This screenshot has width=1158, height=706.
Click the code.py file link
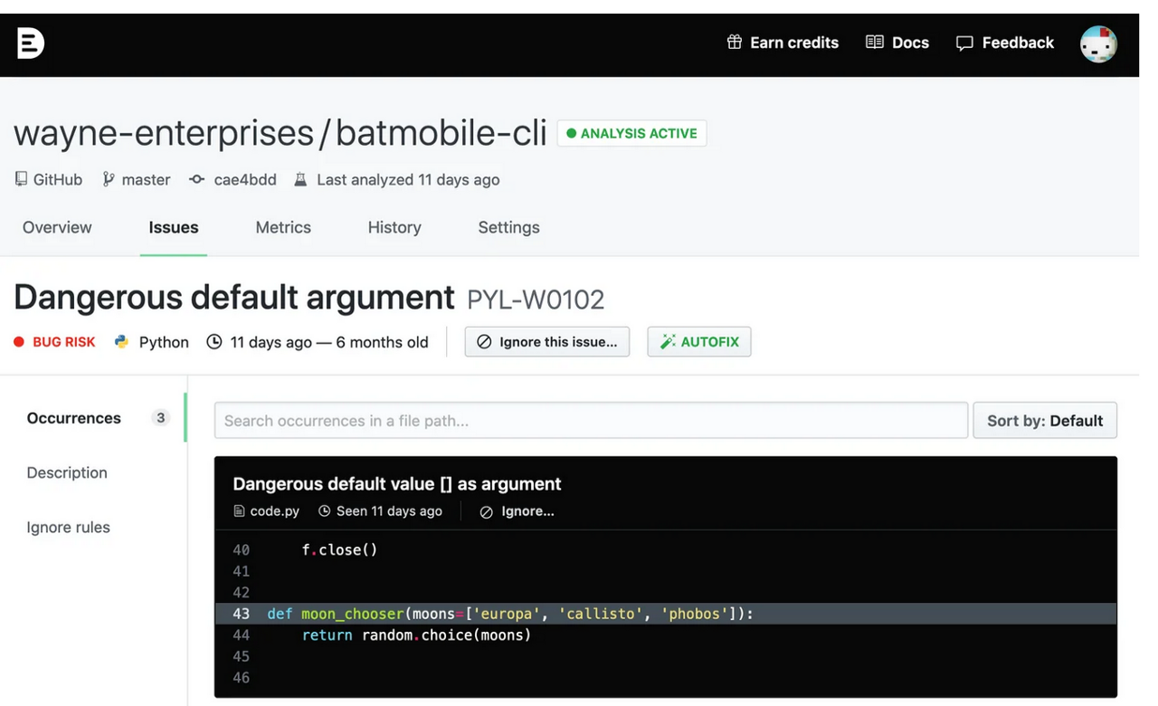coord(274,511)
